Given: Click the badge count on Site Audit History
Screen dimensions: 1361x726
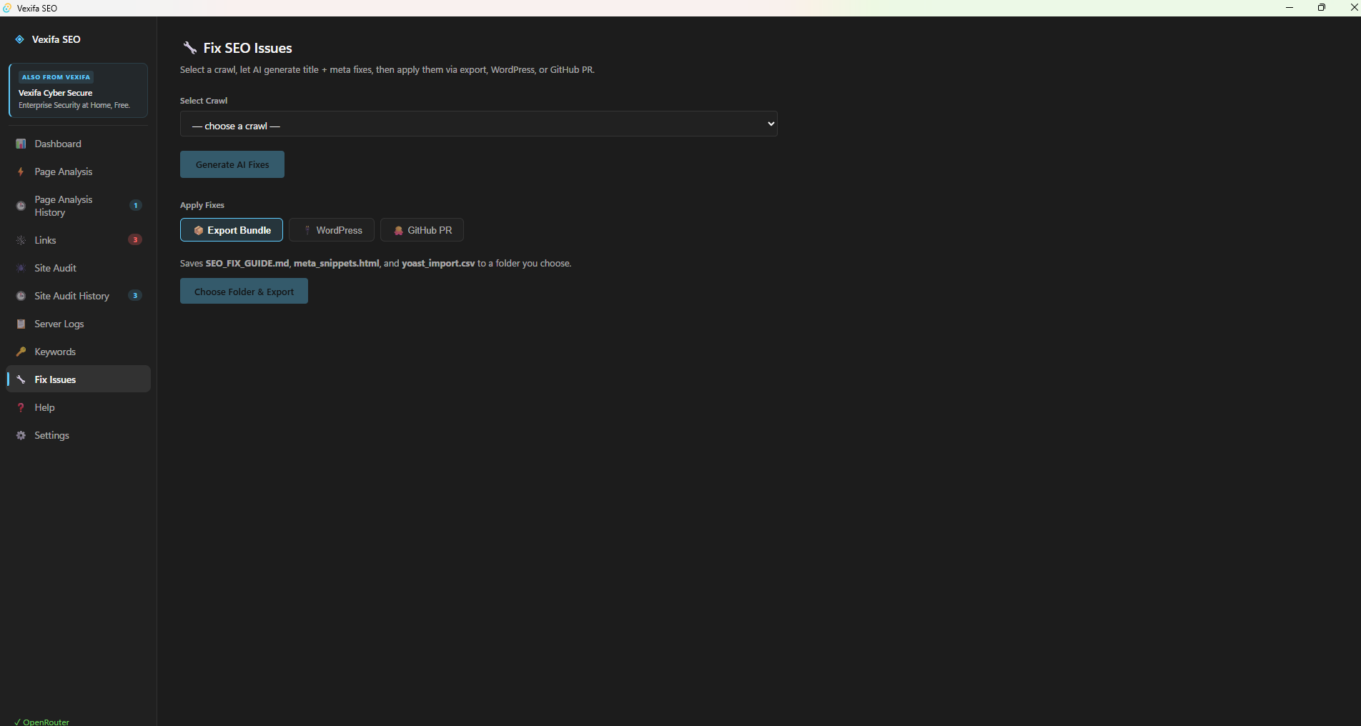Looking at the screenshot, I should pos(135,295).
